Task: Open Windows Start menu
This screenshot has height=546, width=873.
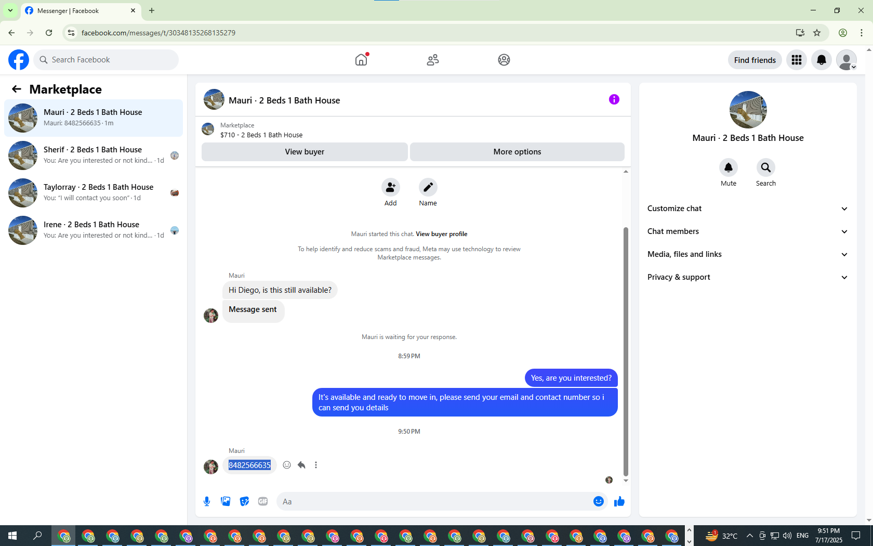Action: point(12,536)
